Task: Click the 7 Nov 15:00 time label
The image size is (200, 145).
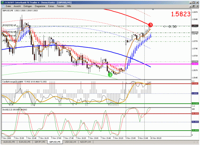Action: point(19,138)
